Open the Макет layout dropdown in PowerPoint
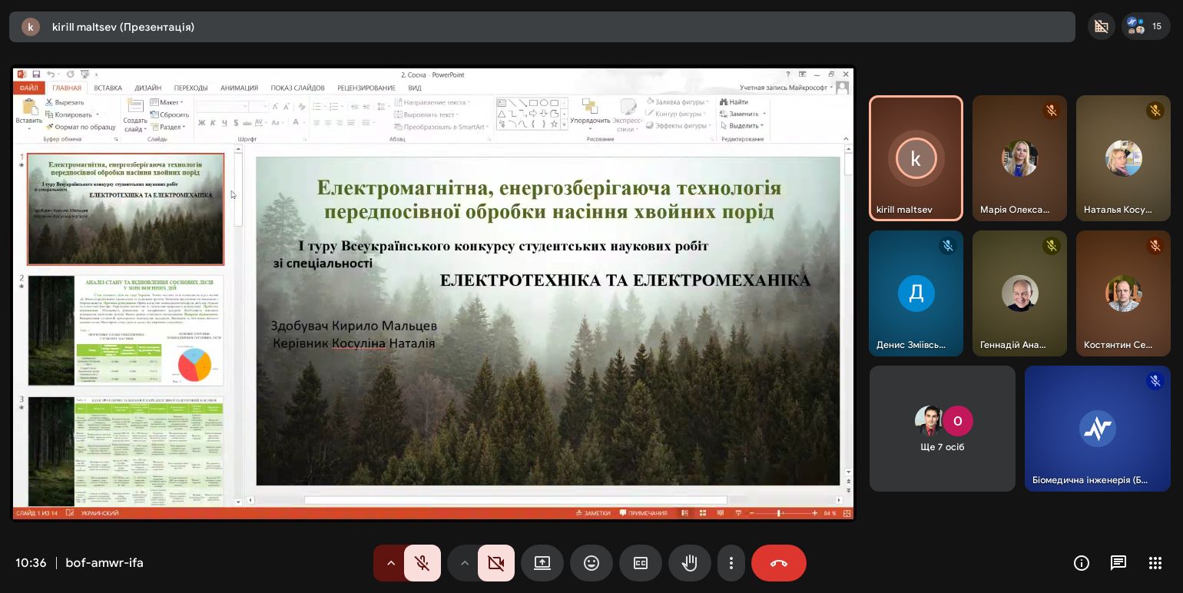1183x593 pixels. pos(167,102)
